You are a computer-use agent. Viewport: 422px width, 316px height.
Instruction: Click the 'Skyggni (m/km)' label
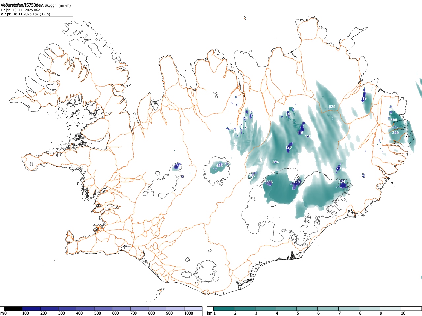click(x=58, y=5)
